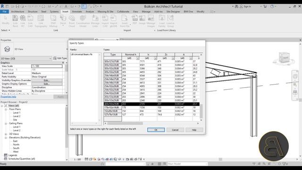Open Manage Images from the ribbon
Image resolution: width=302 pixels, height=170 pixels.
click(151, 21)
